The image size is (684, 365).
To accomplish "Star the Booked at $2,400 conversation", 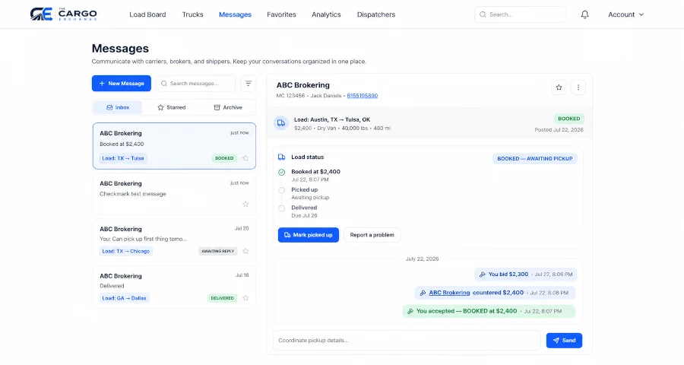I will click(245, 158).
